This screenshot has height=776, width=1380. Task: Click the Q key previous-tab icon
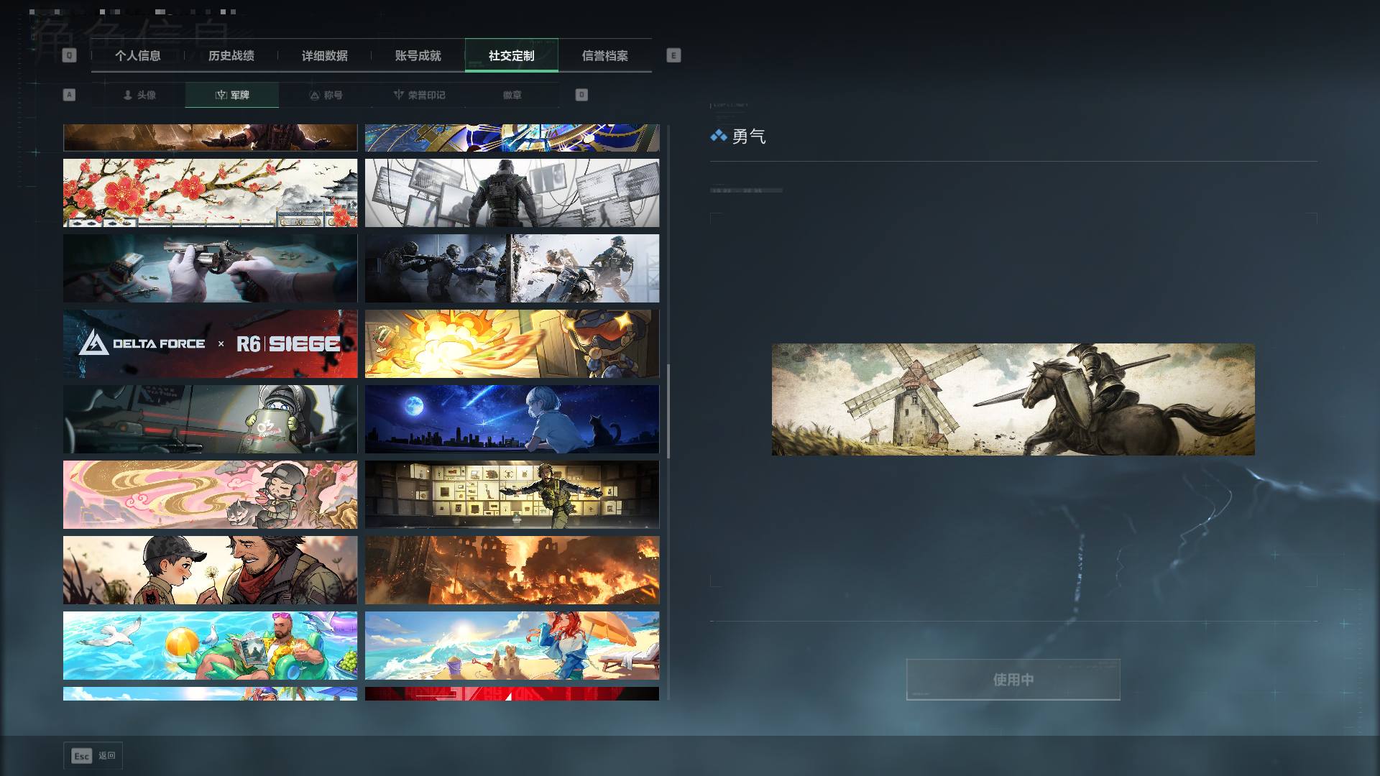(69, 55)
